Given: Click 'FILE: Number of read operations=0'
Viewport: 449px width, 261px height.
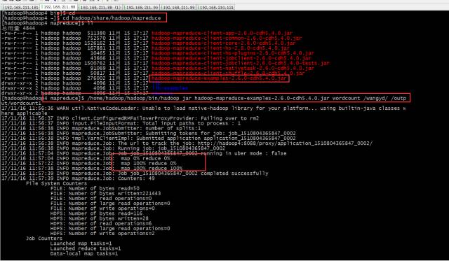Looking at the screenshot, I should coord(101,199).
